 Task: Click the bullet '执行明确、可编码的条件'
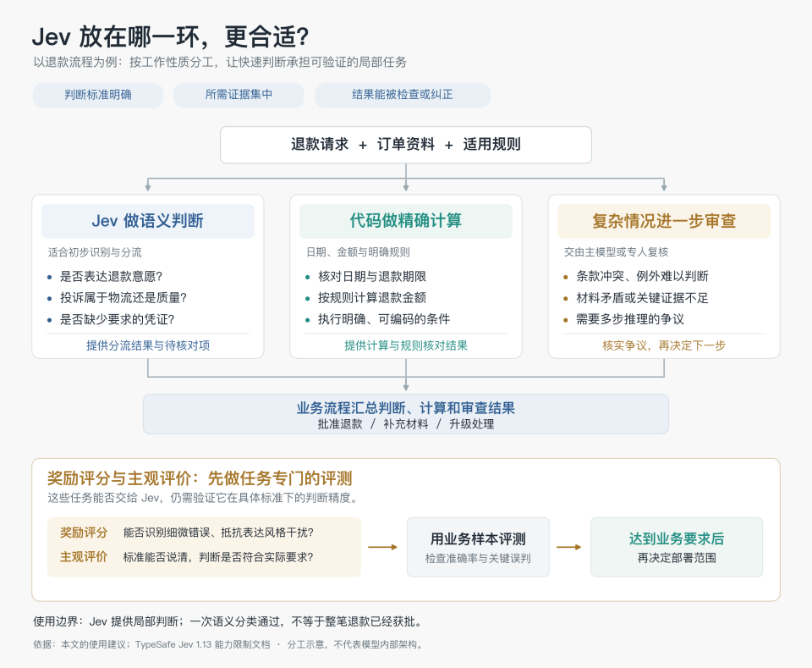coord(384,319)
